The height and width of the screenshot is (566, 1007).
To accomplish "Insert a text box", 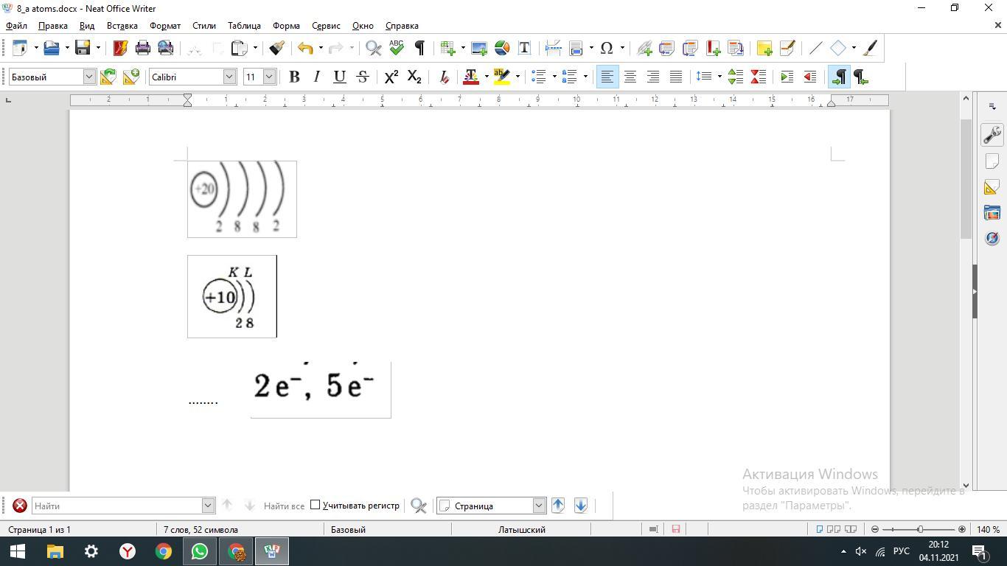I will 524,48.
